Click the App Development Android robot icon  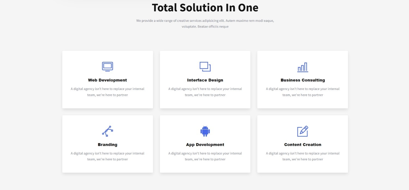coord(205,131)
